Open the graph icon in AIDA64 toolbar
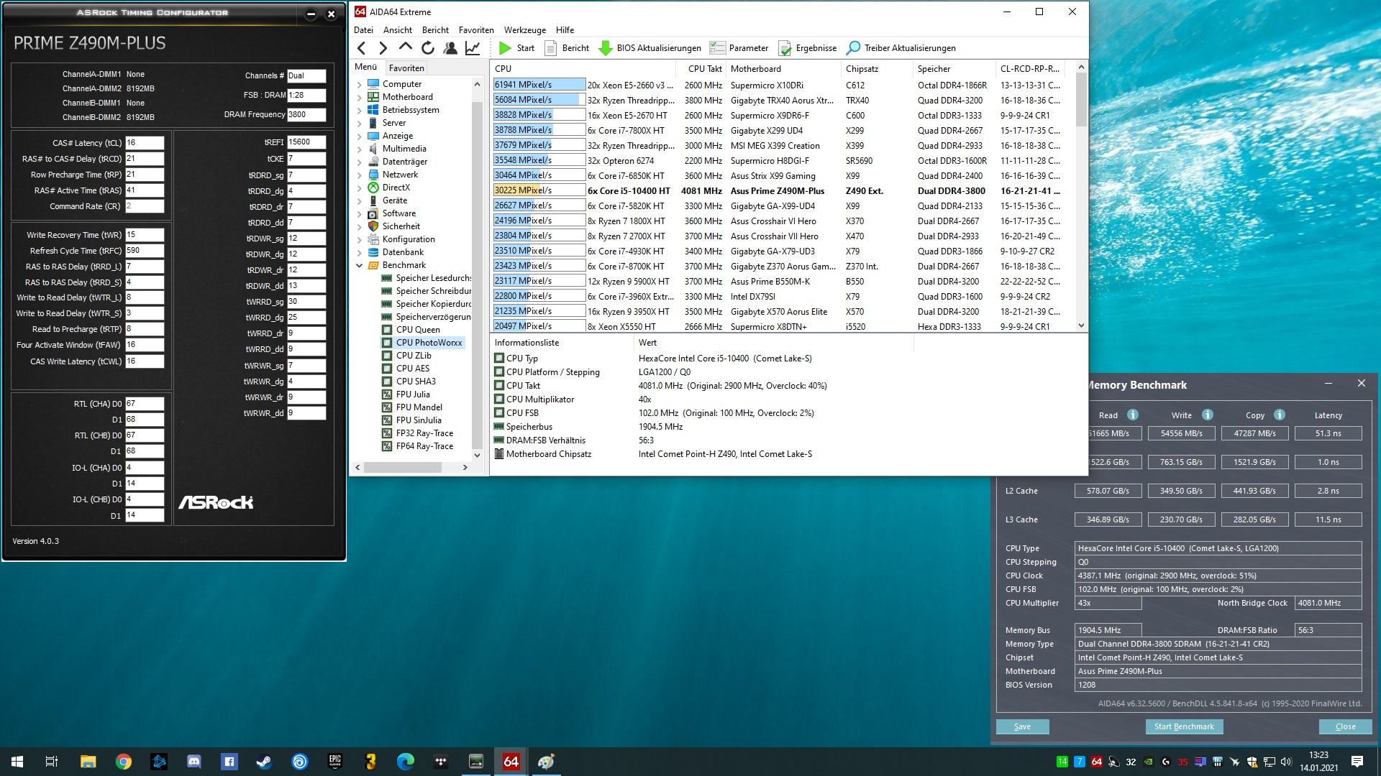 point(473,48)
